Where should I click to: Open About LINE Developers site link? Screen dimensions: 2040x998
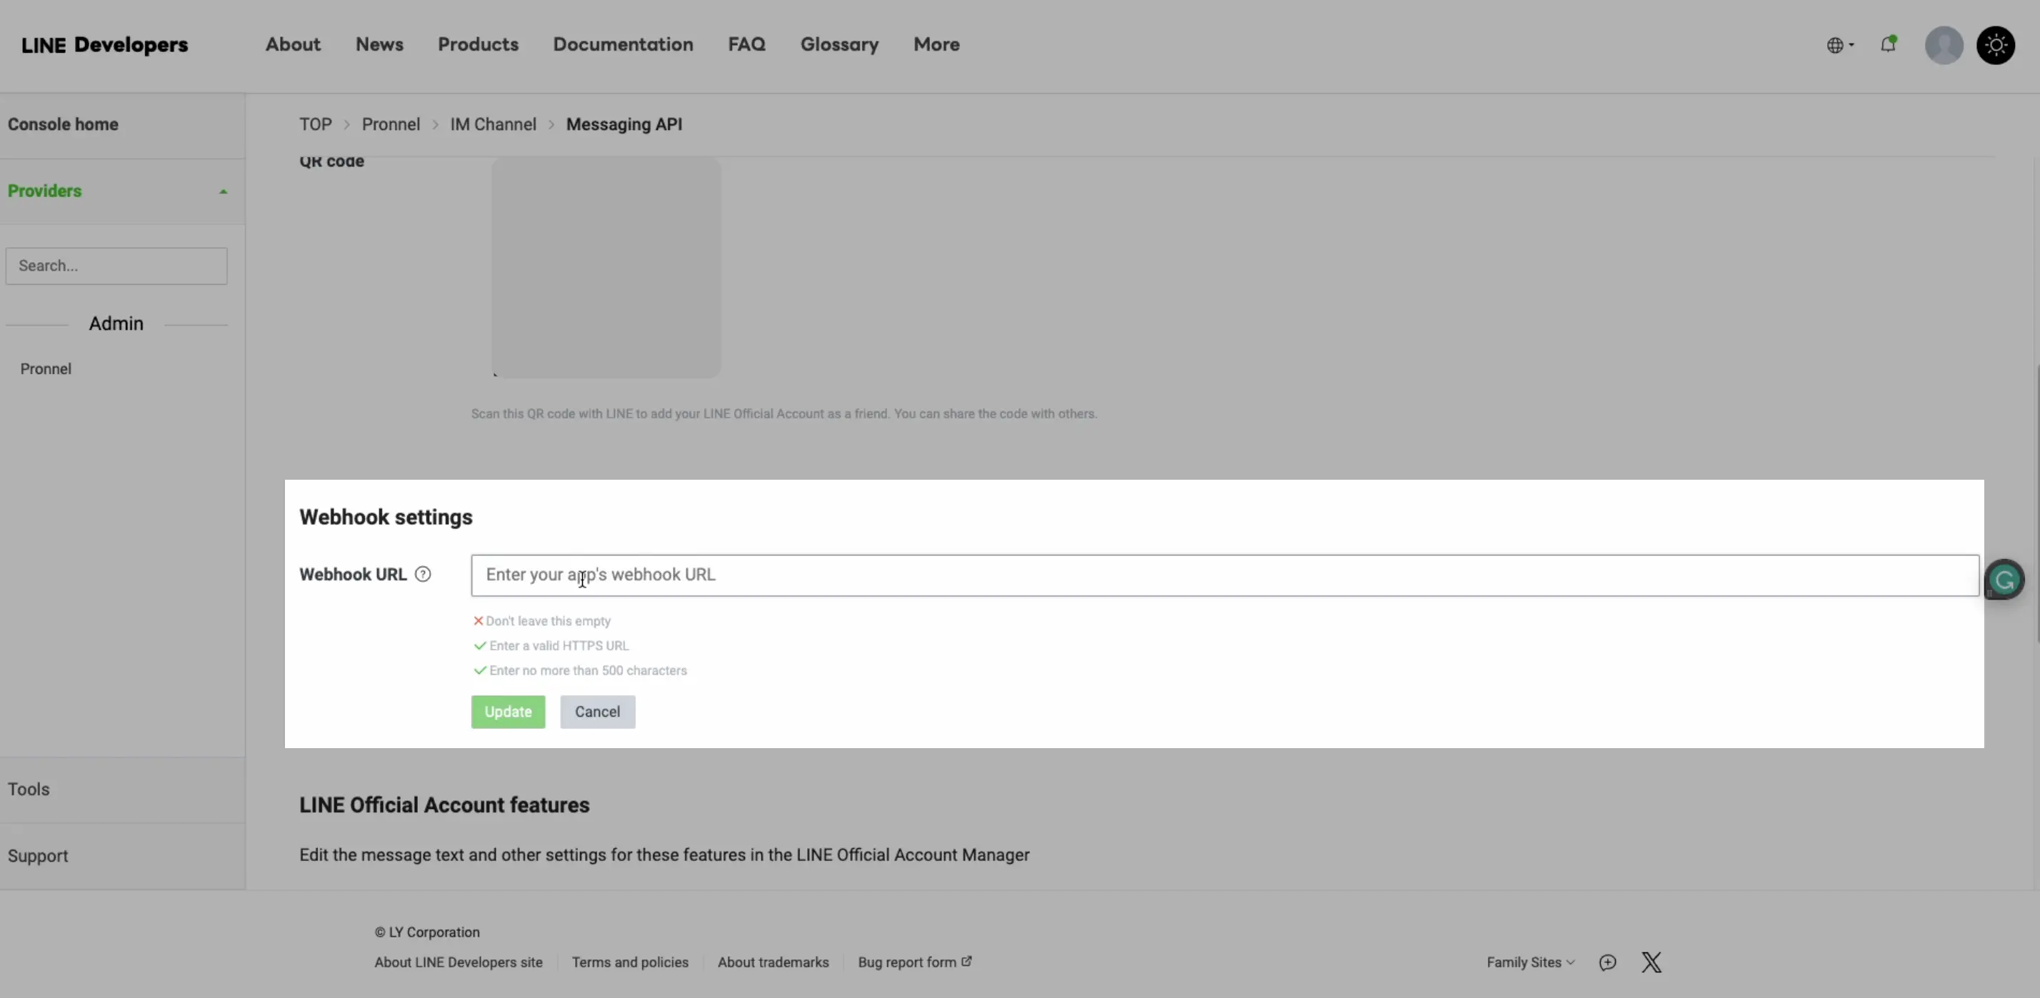coord(459,962)
